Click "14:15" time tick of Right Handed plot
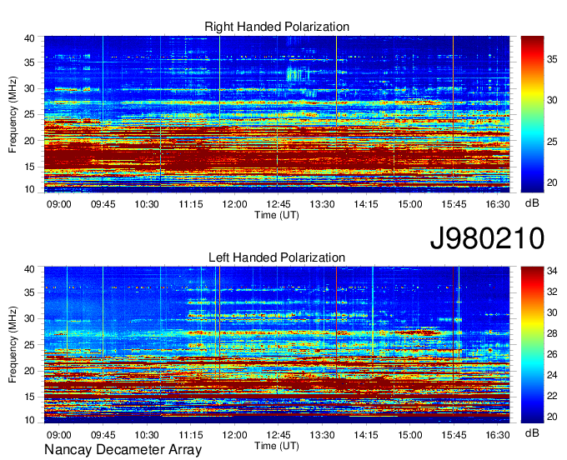Viewport: 567px width, 460px height. 366,204
